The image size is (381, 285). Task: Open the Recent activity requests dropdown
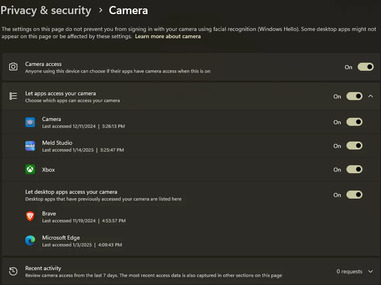(371, 271)
